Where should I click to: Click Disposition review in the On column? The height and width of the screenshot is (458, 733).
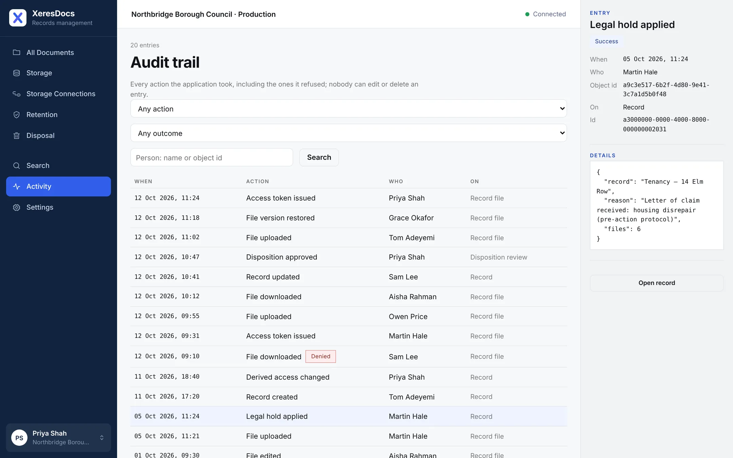499,257
